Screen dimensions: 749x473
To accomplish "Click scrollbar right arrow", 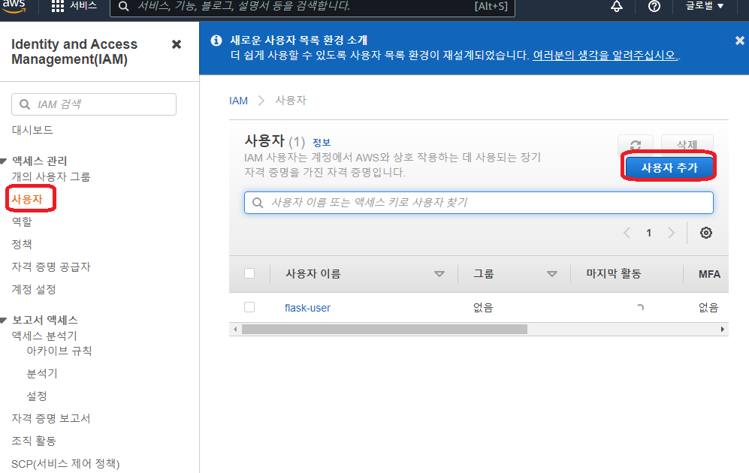I will [722, 330].
